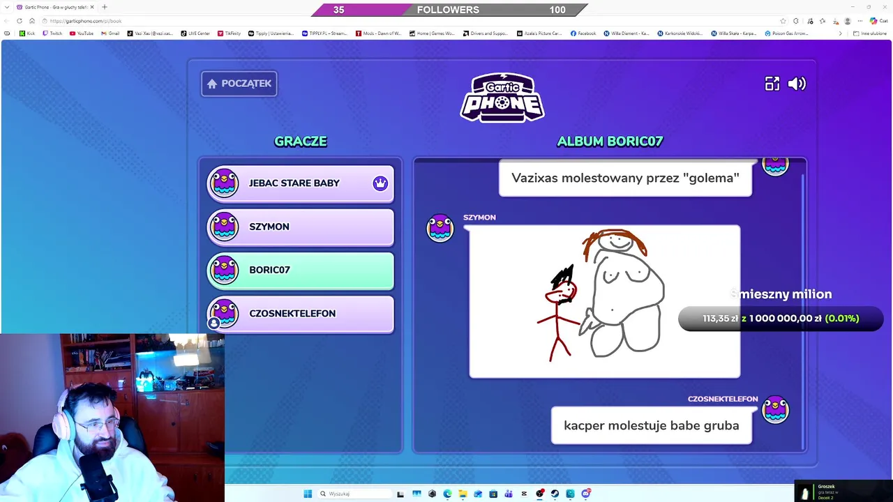Open the Windows Start menu
The width and height of the screenshot is (893, 502).
click(308, 494)
